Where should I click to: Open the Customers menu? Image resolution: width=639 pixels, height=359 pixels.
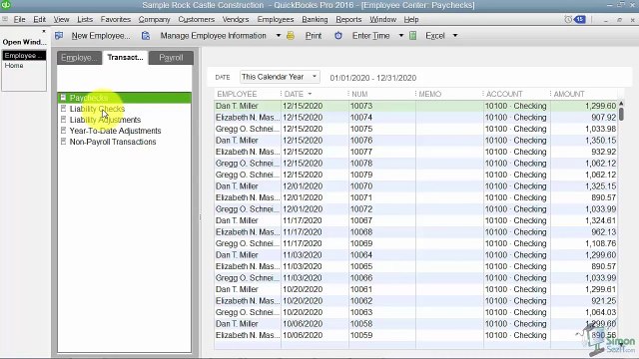pyautogui.click(x=196, y=20)
